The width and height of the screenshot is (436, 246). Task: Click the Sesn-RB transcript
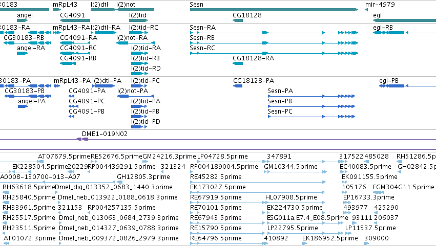click(274, 43)
